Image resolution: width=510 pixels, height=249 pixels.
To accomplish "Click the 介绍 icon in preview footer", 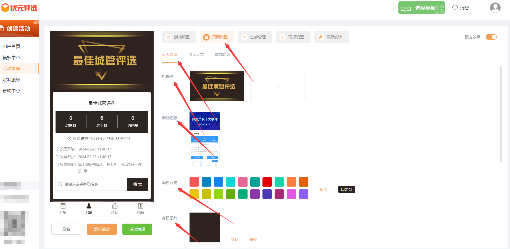I will pyautogui.click(x=63, y=206).
